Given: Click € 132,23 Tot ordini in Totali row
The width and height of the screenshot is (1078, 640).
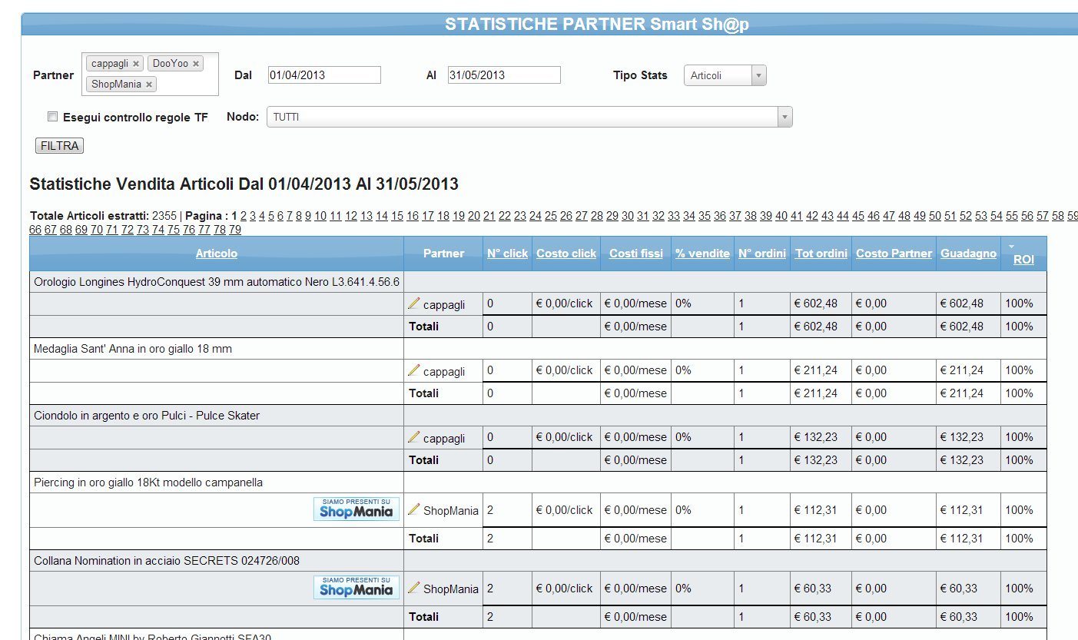Looking at the screenshot, I should click(816, 460).
